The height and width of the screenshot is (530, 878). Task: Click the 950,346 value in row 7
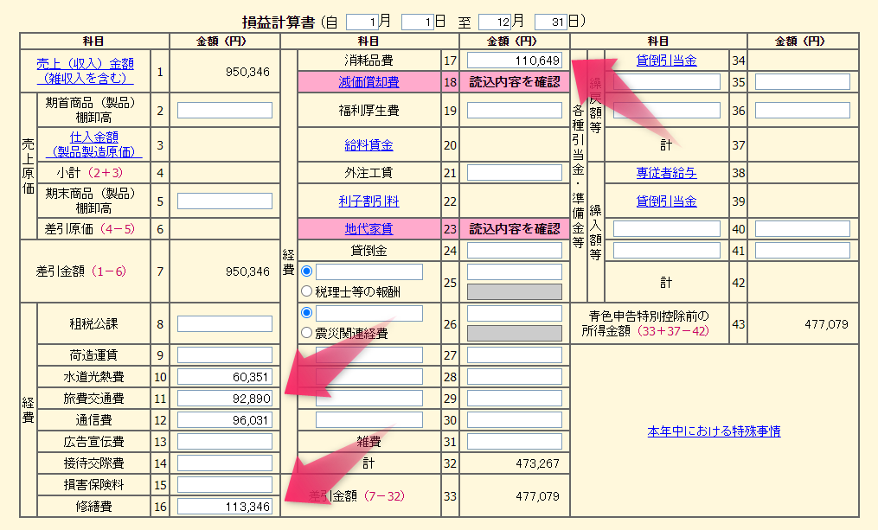pyautogui.click(x=247, y=271)
